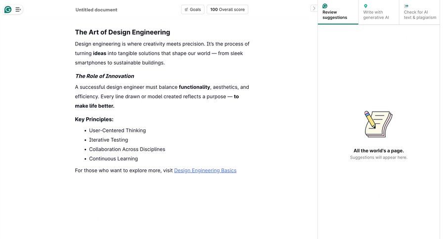445x239 pixels.
Task: Click the bullet Continuous Learning
Action: [x=113, y=159]
